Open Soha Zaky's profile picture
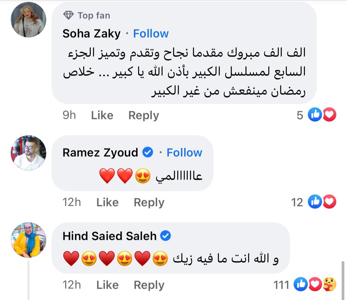Image resolution: width=347 pixels, height=300 pixels. 28,20
